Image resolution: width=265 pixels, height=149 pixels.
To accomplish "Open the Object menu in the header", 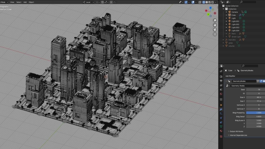I will pos(31,2).
